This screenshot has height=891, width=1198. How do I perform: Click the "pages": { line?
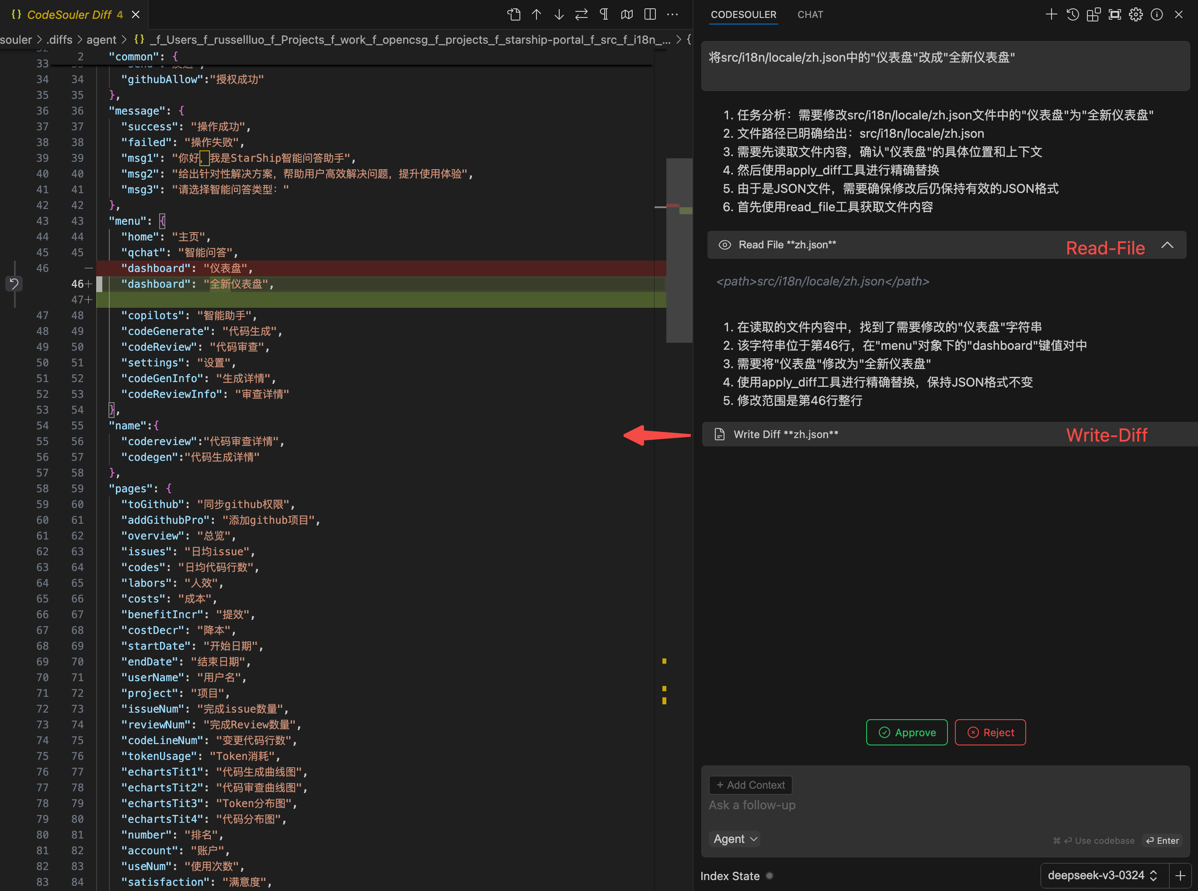[x=140, y=488]
